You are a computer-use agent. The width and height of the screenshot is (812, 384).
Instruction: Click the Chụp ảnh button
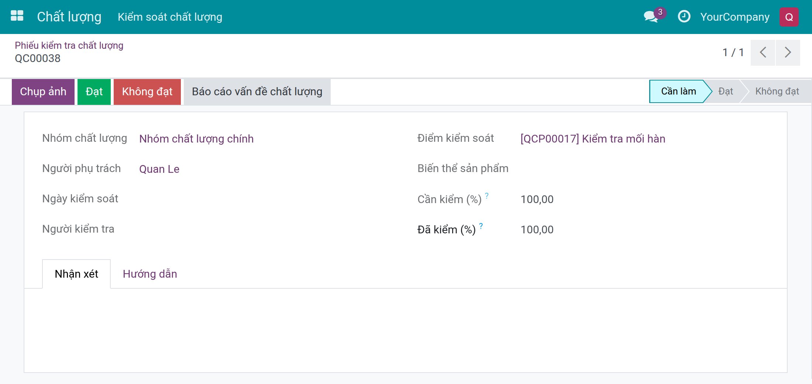[x=43, y=92]
